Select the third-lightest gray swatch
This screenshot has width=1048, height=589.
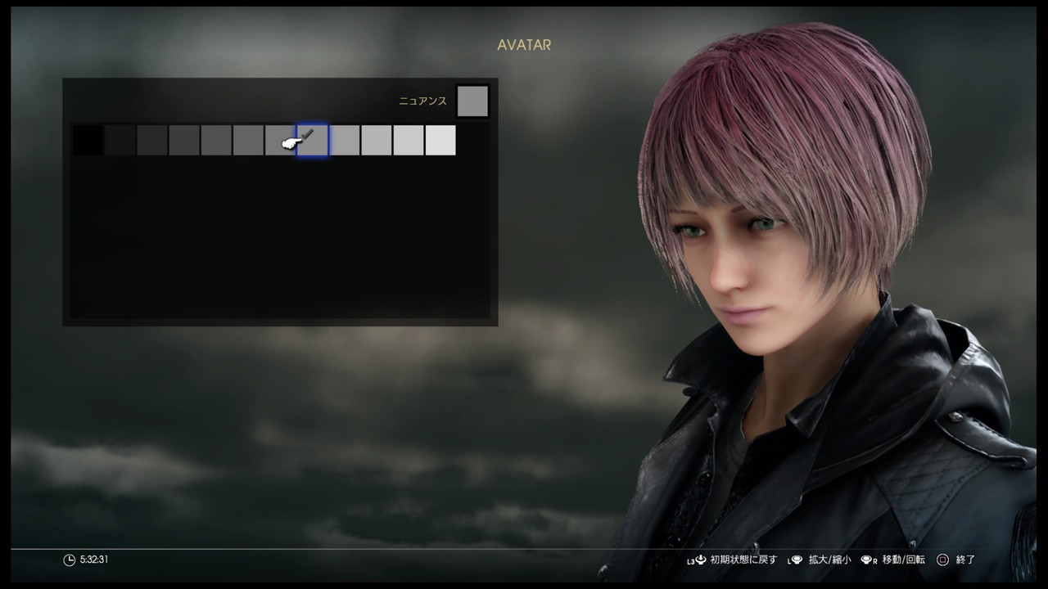point(377,140)
